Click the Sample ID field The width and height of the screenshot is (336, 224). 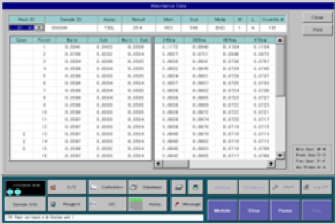70,27
